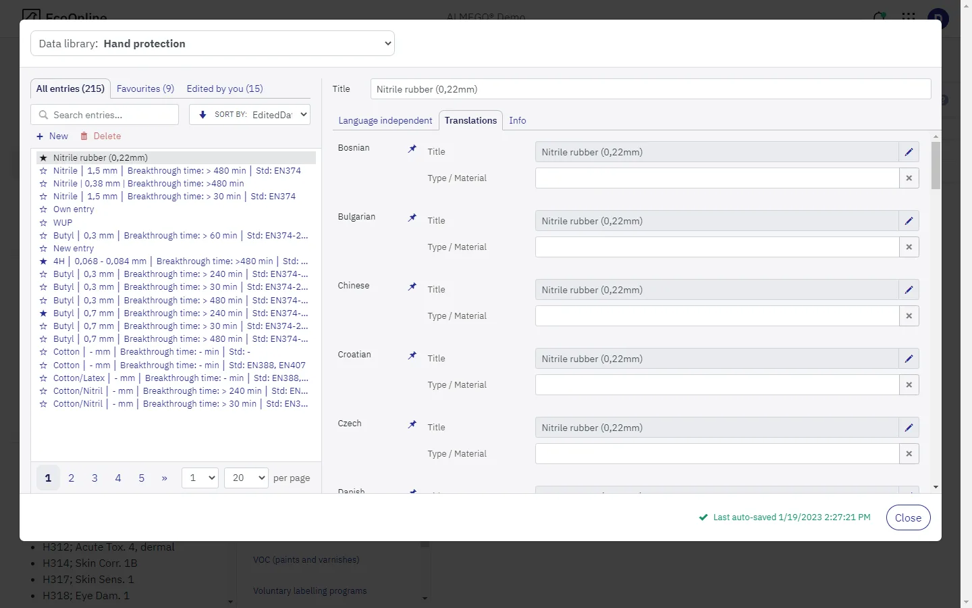972x608 pixels.
Task: Toggle star for Butyl 0,3 mm > 60 min
Action: (x=43, y=236)
